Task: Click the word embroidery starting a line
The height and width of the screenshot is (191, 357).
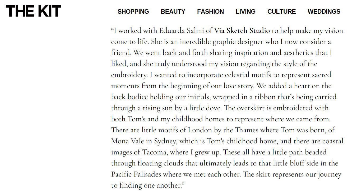Action: [129, 75]
